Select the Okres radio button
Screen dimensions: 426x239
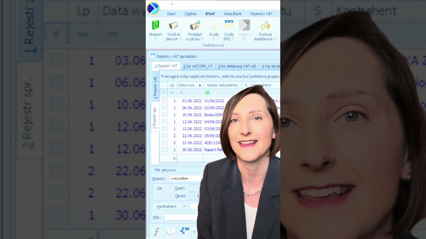[172, 196]
